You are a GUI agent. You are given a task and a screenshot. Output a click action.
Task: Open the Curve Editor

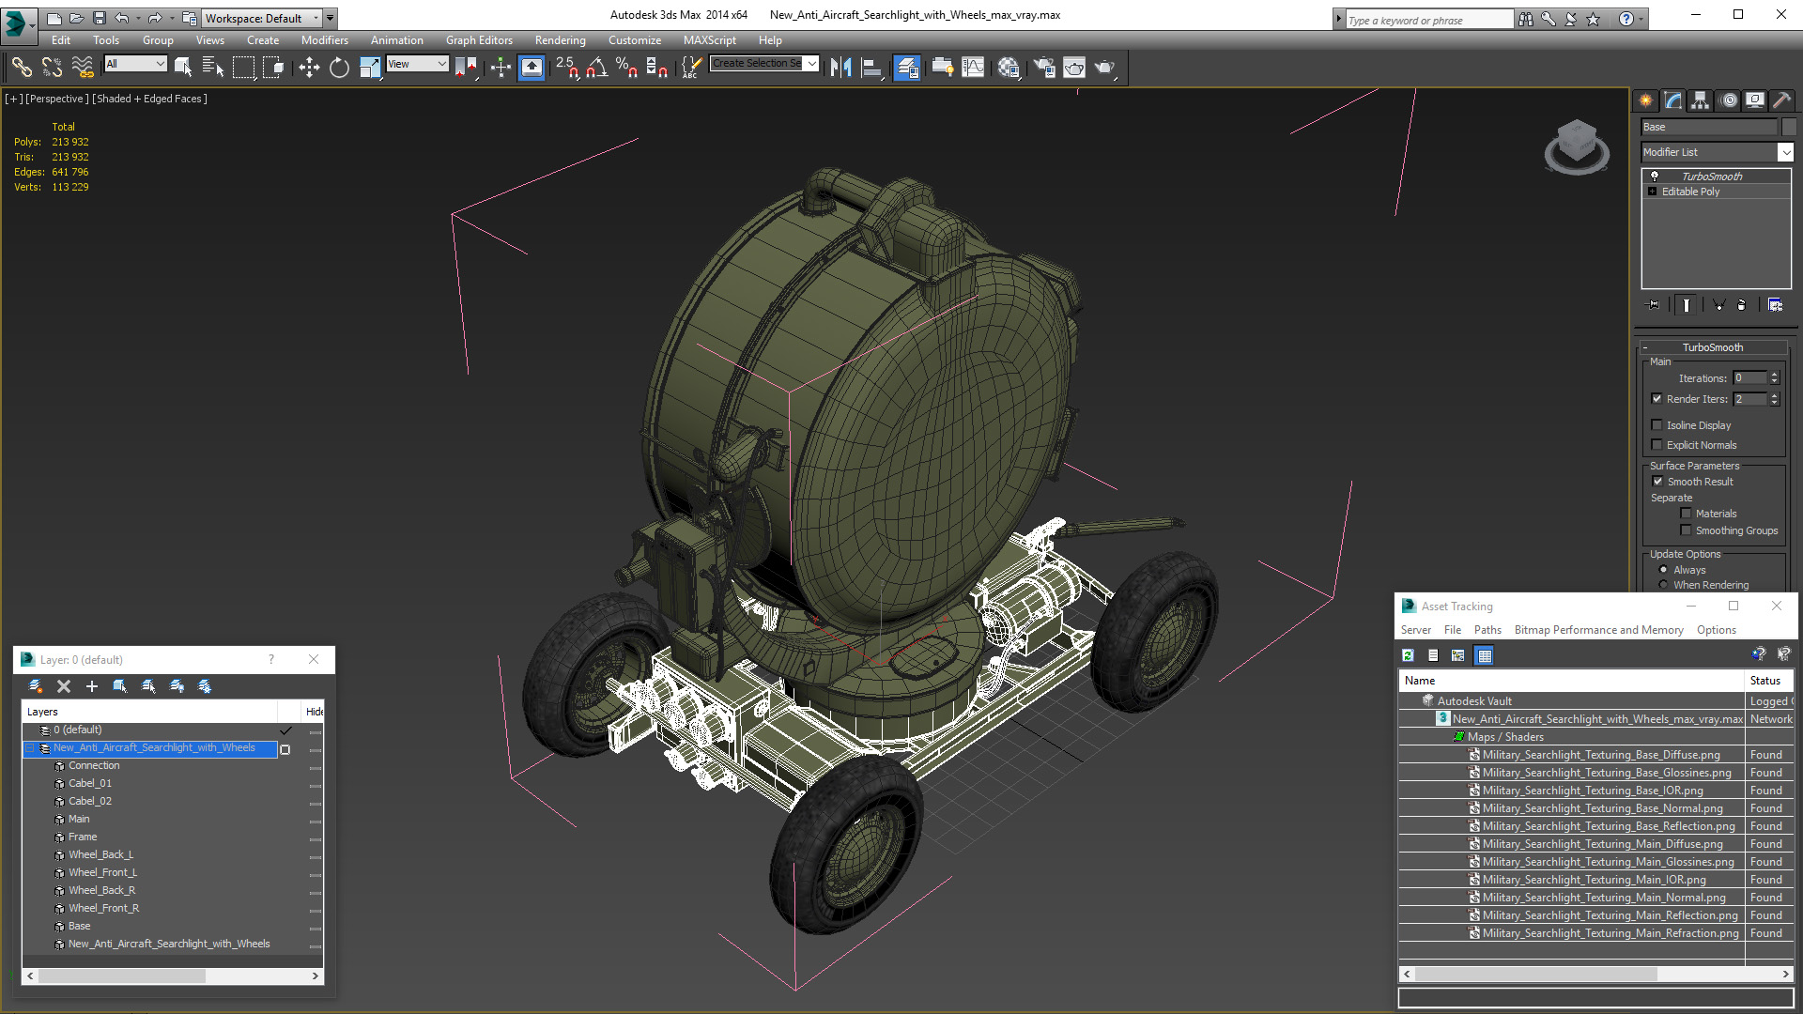(974, 67)
